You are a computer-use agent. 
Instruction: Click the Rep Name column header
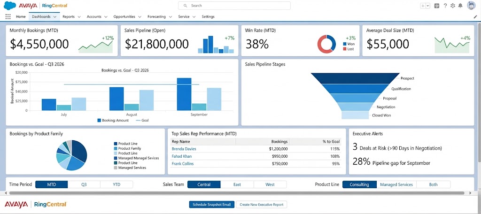coord(181,142)
